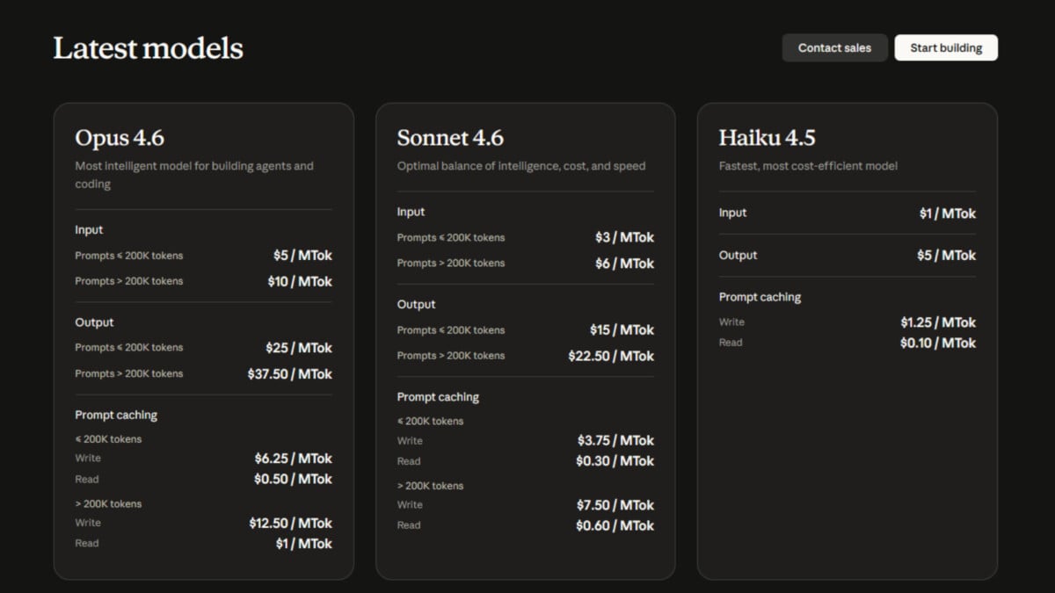
Task: Click '> 200K tokens' under Sonnet Prompt caching
Action: click(430, 486)
